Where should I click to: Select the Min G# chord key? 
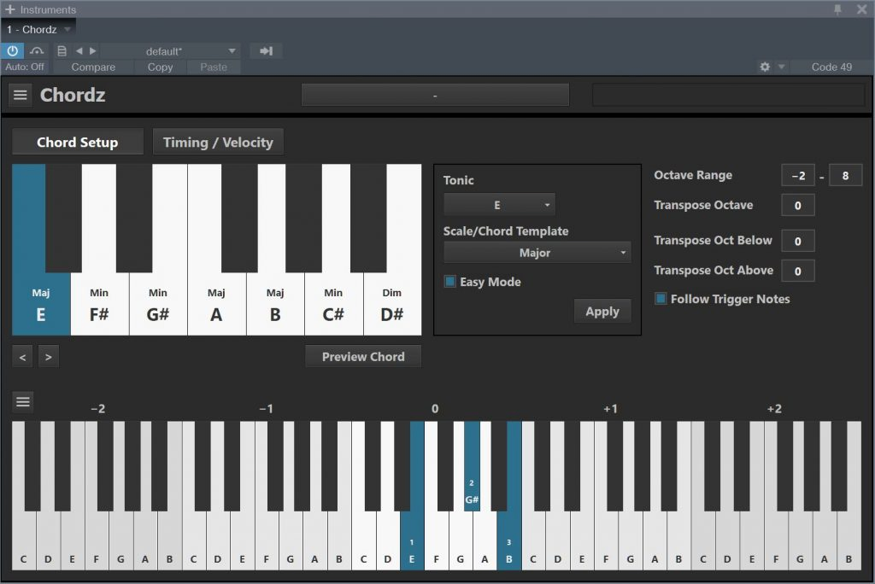(x=158, y=305)
